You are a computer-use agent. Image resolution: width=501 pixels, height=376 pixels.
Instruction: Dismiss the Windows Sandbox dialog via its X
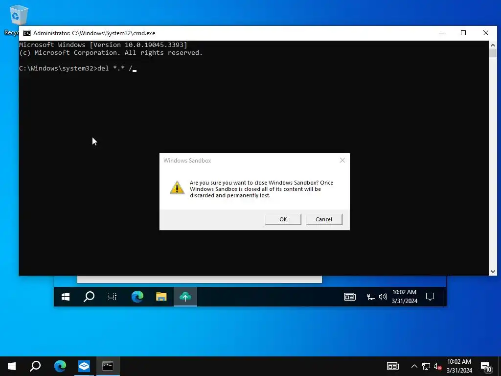(342, 160)
